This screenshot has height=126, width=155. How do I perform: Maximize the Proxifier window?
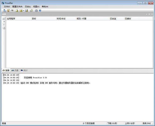(145, 3)
